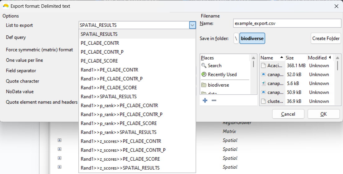
Task: Click the Search magnifier icon in Places
Action: (x=204, y=65)
